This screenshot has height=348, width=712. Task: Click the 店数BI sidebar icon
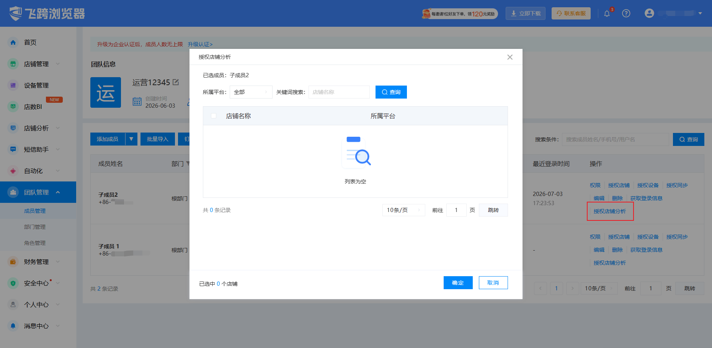(x=13, y=107)
